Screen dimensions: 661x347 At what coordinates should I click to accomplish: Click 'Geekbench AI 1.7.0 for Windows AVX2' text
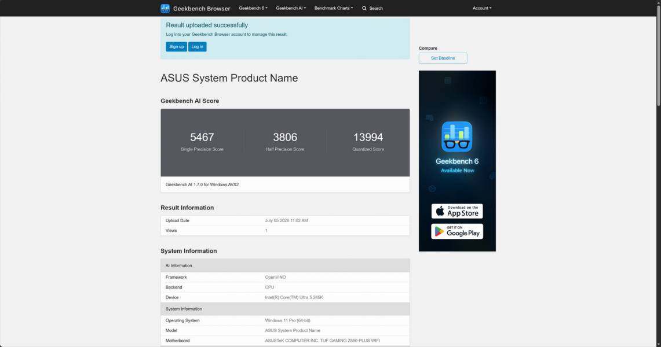coord(202,184)
